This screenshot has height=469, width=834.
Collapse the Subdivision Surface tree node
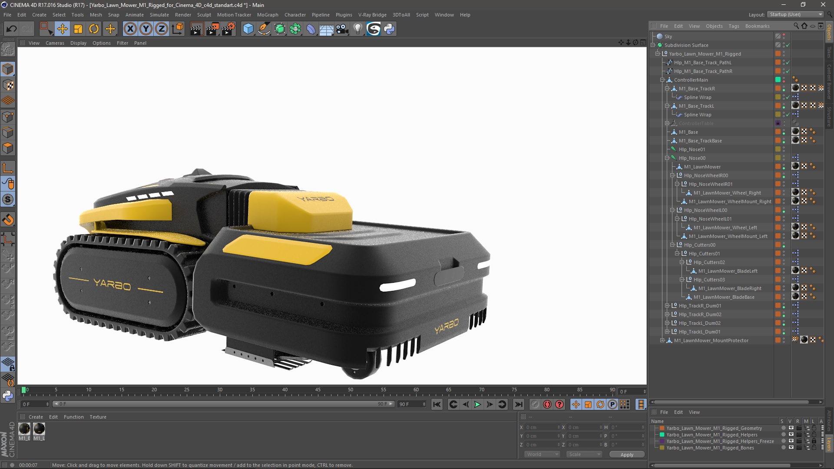tap(653, 45)
